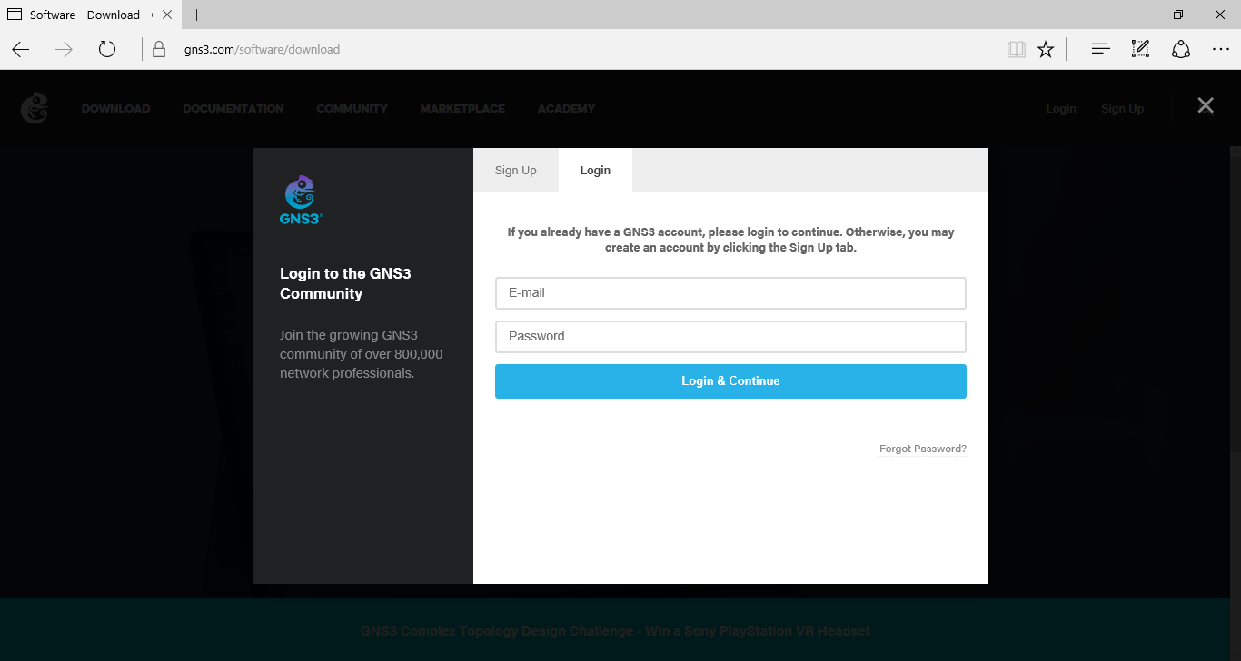
Task: Go back using the browser back arrow
Action: coord(20,49)
